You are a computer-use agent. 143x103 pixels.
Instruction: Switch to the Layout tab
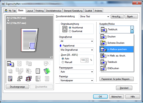[x=30, y=11]
